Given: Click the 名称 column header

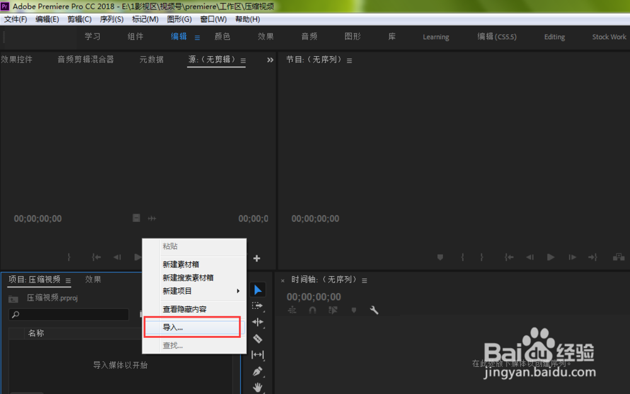Looking at the screenshot, I should point(36,333).
